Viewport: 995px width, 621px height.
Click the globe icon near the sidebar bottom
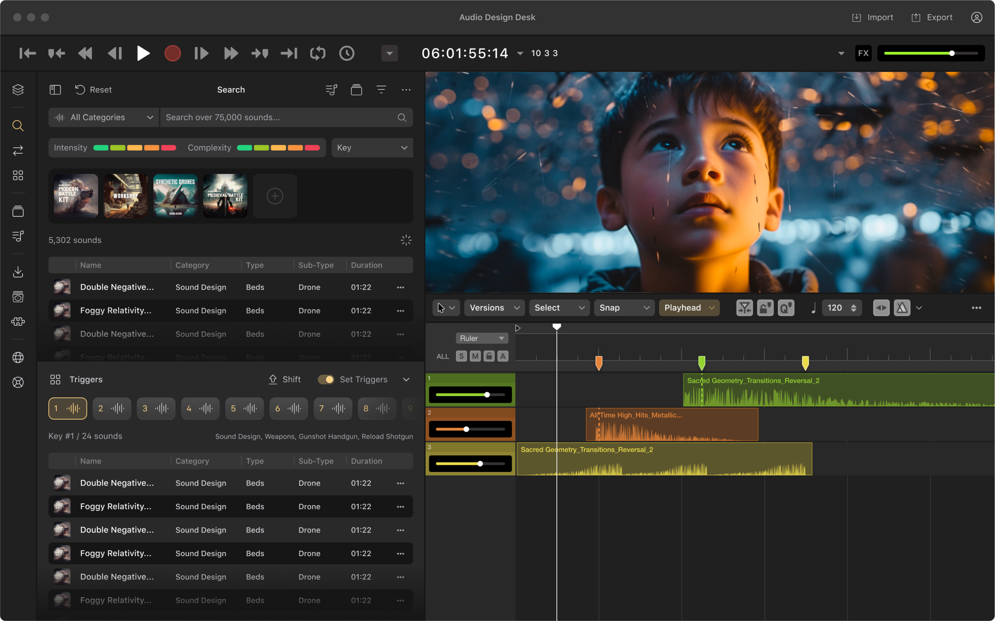coord(18,357)
